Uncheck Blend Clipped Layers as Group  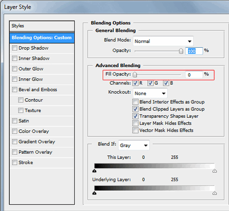[x=135, y=109]
